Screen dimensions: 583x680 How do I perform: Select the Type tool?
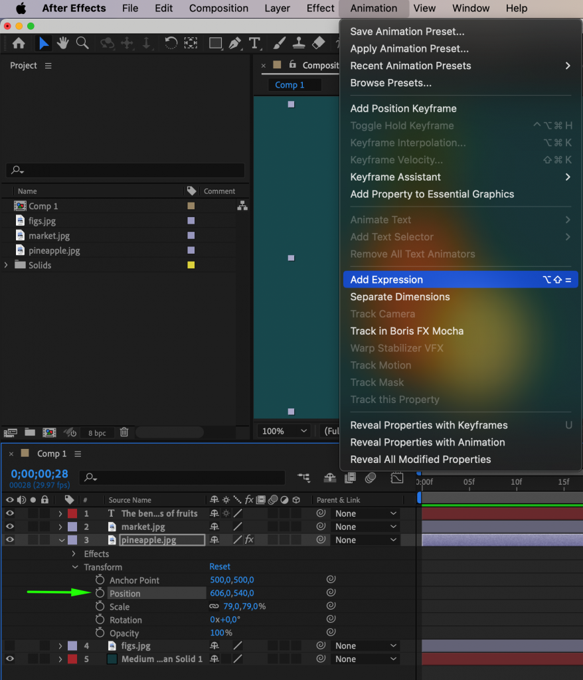coord(254,43)
